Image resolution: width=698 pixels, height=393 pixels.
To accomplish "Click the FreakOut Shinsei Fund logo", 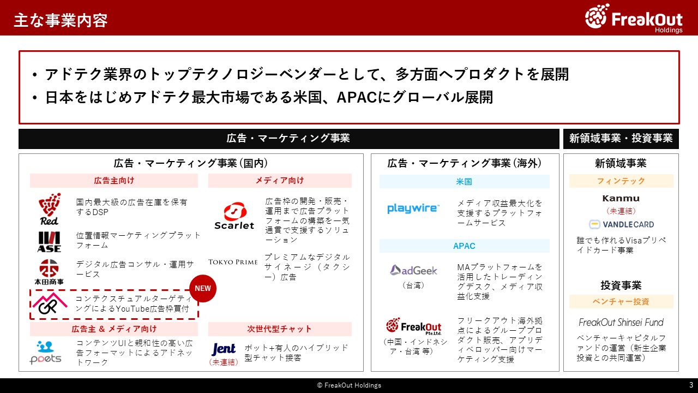I will (x=621, y=322).
